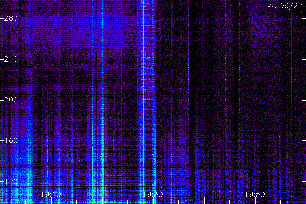The height and width of the screenshot is (204, 306).
Task: Click the 160 frequency axis label
Action: click(11, 141)
